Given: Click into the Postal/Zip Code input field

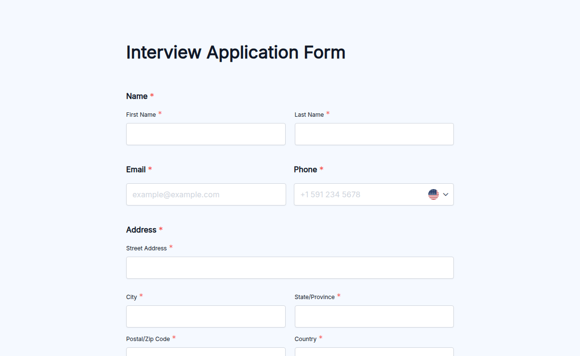Looking at the screenshot, I should (x=205, y=353).
